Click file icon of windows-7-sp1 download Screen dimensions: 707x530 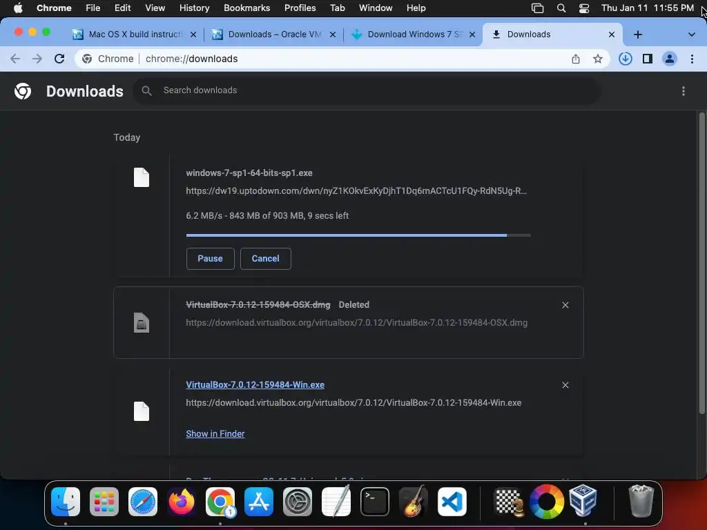(142, 177)
